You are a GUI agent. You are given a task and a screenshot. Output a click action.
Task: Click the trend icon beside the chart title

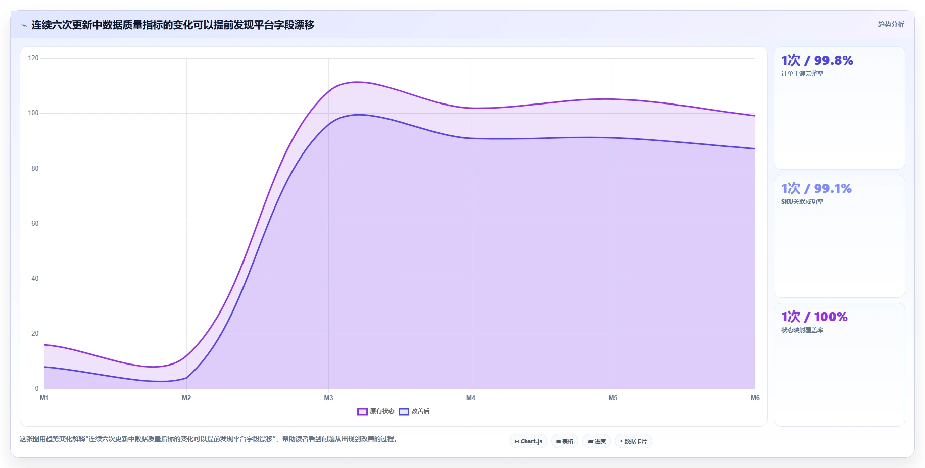click(24, 25)
